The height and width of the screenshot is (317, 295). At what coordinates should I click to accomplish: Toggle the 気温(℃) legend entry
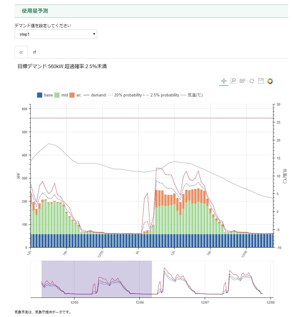coord(191,95)
